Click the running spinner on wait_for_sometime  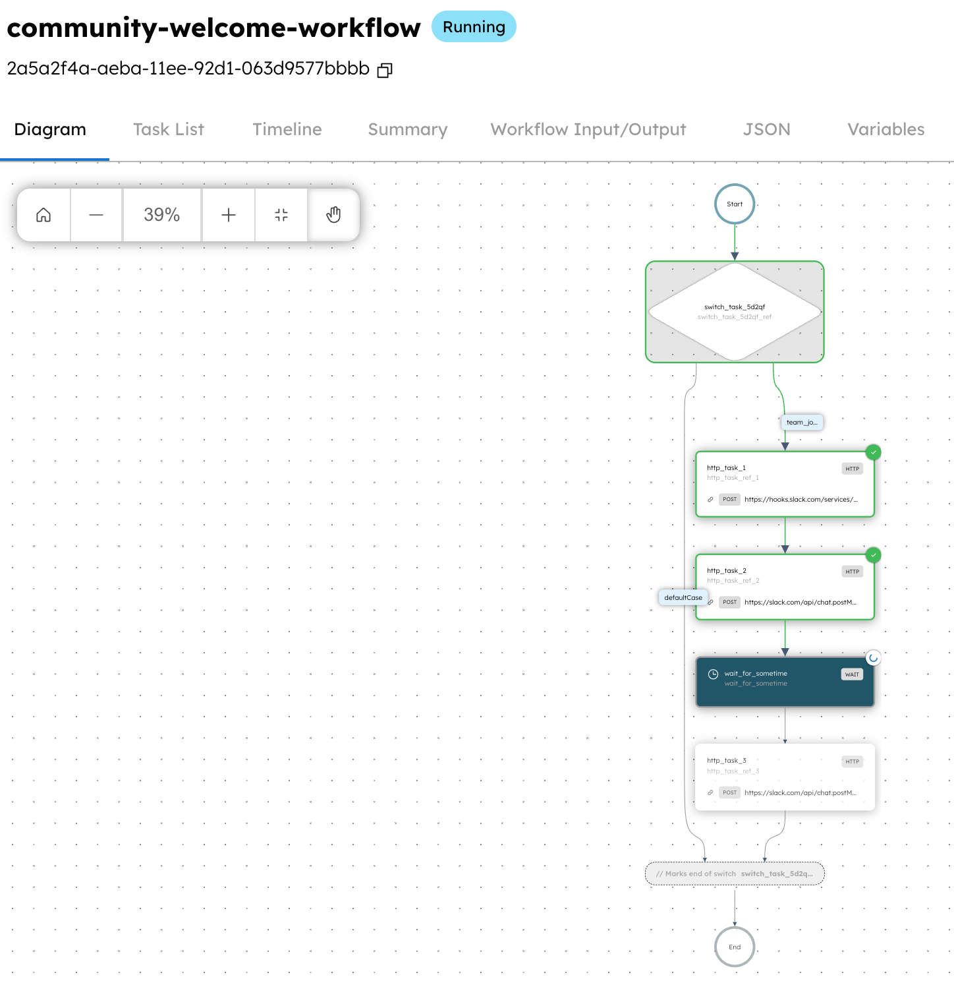click(874, 657)
